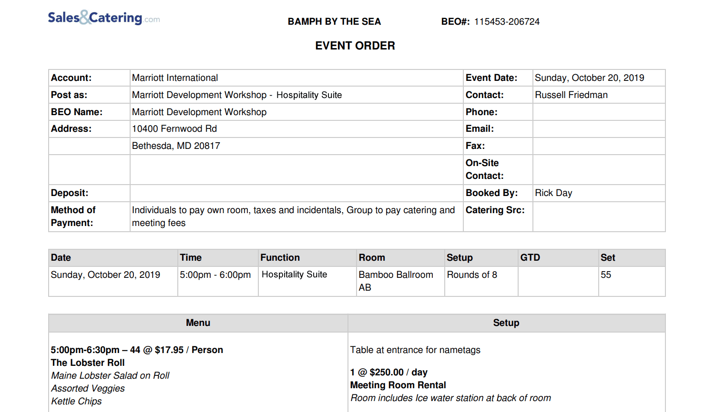Click the Booked By value Rick Day

[553, 193]
